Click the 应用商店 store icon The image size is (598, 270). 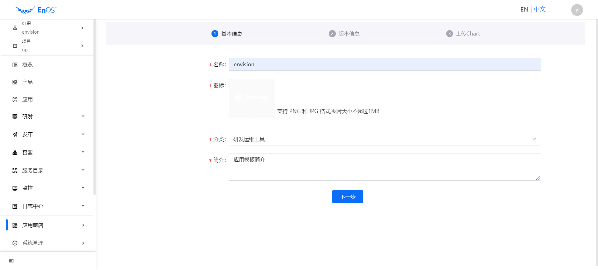(x=15, y=225)
